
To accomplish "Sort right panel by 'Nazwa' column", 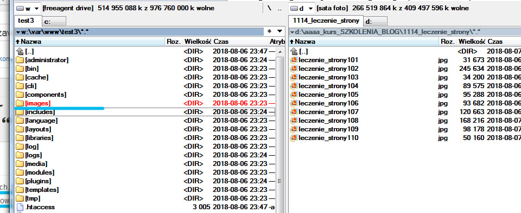I will (364, 42).
